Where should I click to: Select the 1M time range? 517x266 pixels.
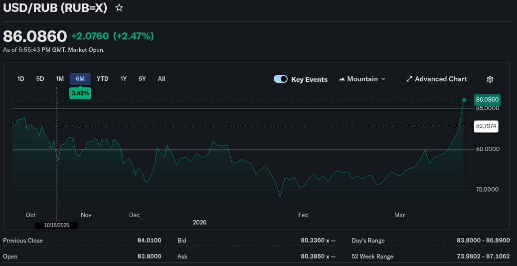click(60, 79)
